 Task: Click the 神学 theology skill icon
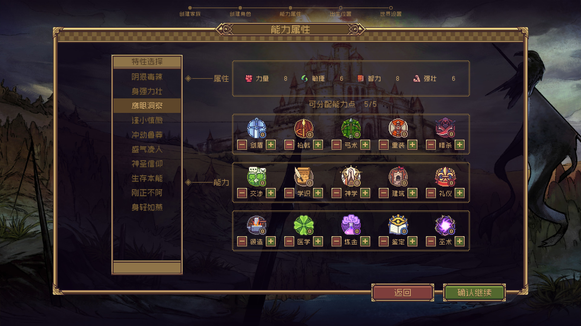coord(351,176)
